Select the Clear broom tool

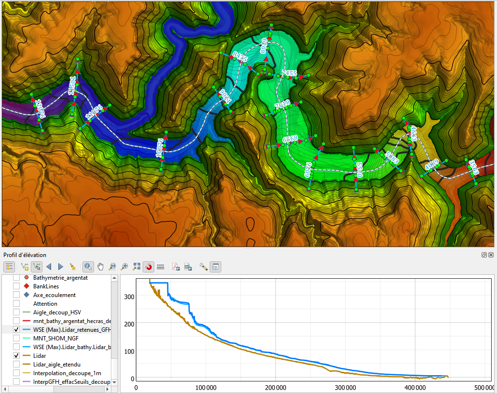[73, 267]
